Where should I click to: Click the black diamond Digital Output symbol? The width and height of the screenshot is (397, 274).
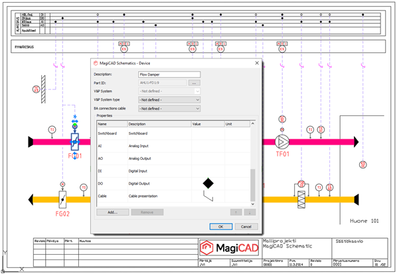point(208,183)
